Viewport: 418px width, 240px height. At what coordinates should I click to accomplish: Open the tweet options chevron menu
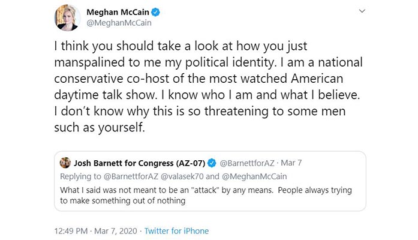pos(361,13)
